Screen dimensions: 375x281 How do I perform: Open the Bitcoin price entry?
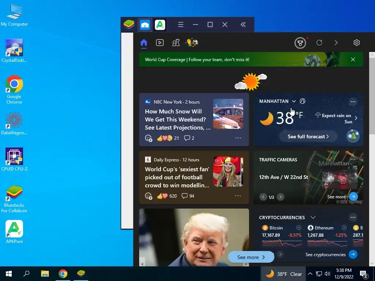tap(282, 236)
